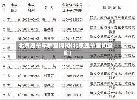137x100 pixels.
Task: Click the 限制原因 column header
Action: tap(112, 8)
